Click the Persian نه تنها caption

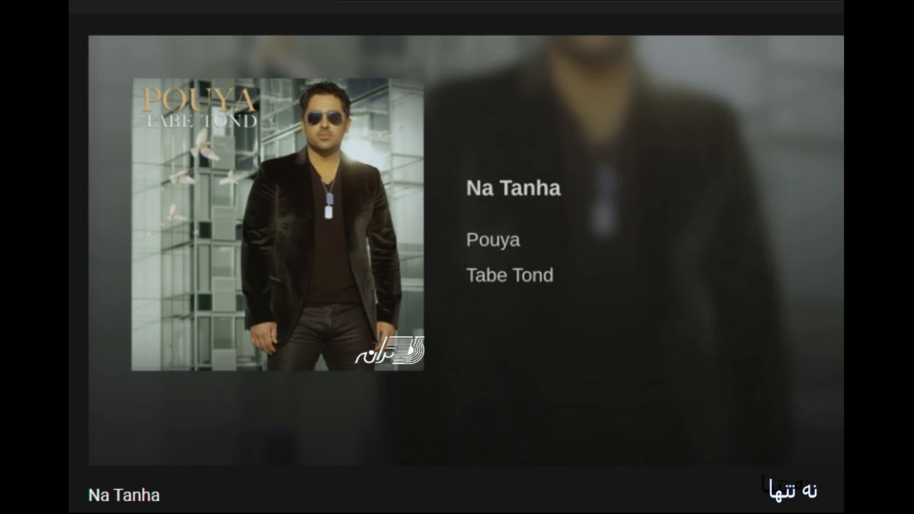point(793,491)
